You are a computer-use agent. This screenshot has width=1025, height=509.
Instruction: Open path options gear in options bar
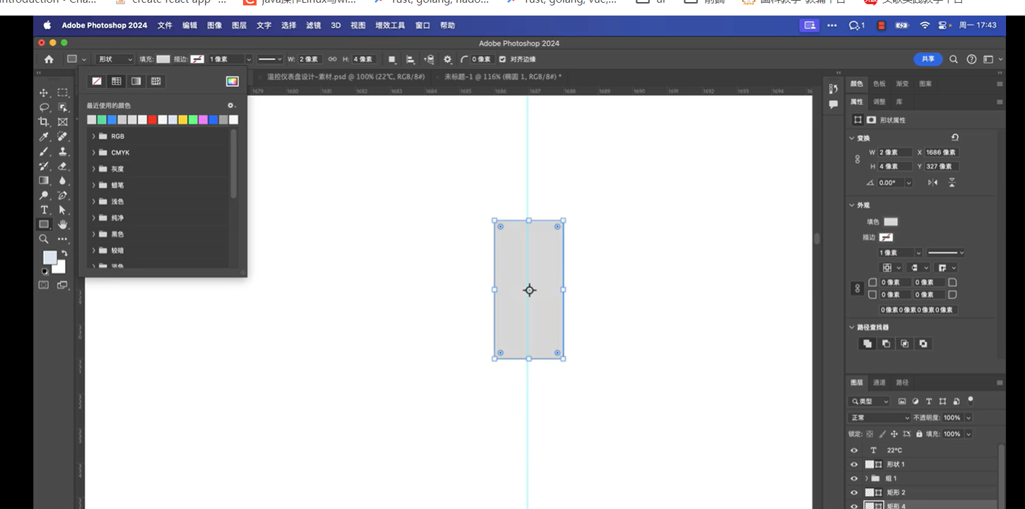point(448,59)
